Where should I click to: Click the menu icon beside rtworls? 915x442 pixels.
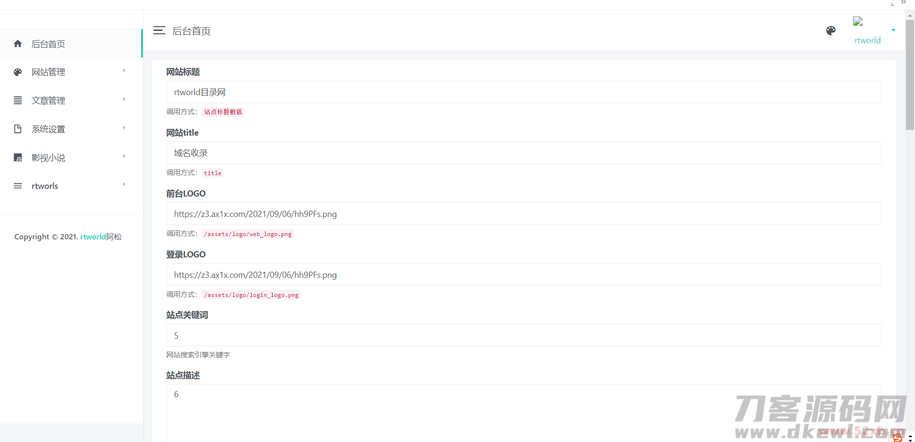click(x=18, y=186)
